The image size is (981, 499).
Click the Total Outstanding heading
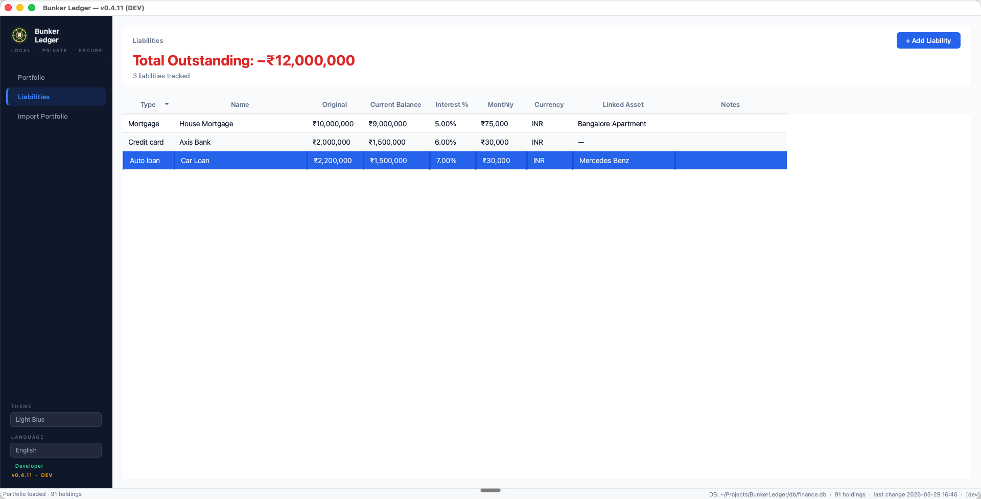(244, 60)
